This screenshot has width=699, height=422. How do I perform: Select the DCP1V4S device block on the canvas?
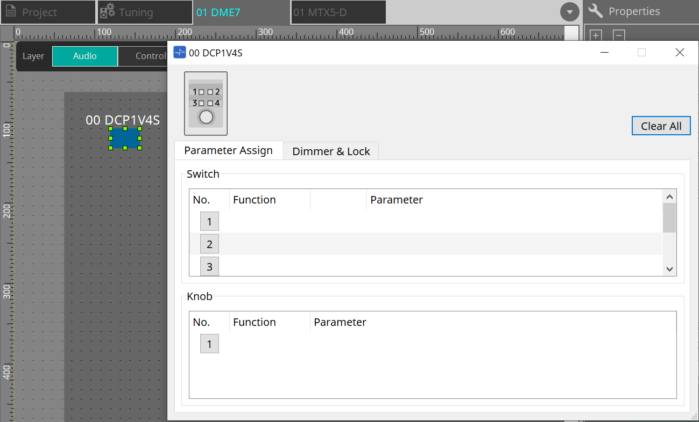125,138
